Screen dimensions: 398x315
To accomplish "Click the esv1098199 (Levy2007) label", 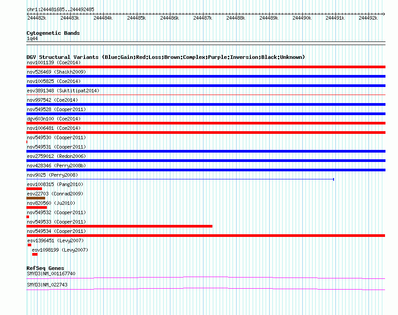I will pos(60,250).
